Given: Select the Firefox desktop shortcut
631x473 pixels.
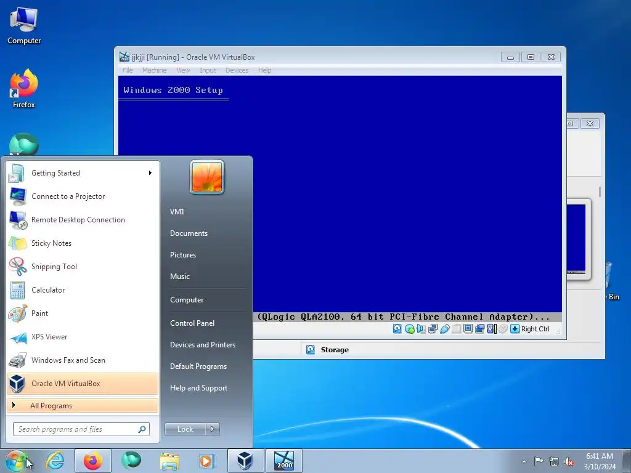Looking at the screenshot, I should [x=24, y=89].
